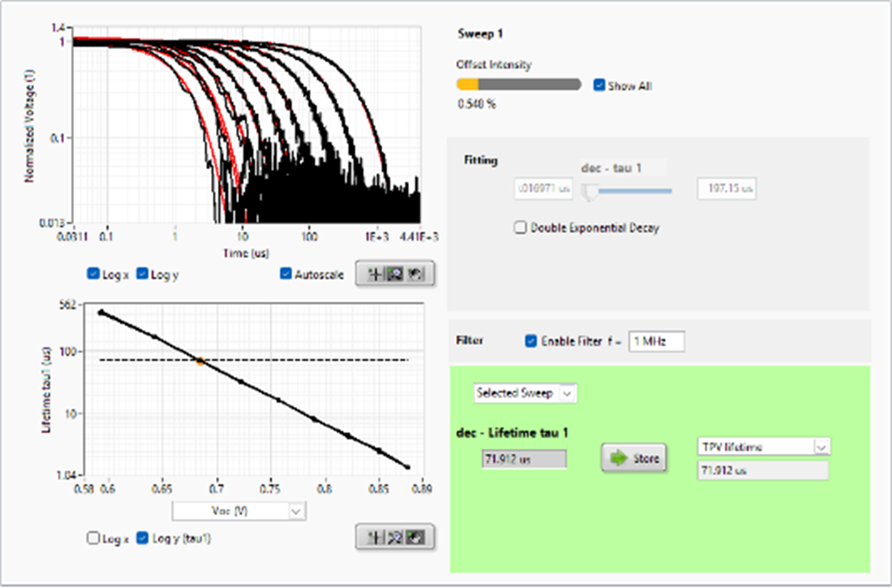
Task: Toggle Log y on voltage decay graph
Action: pos(142,274)
